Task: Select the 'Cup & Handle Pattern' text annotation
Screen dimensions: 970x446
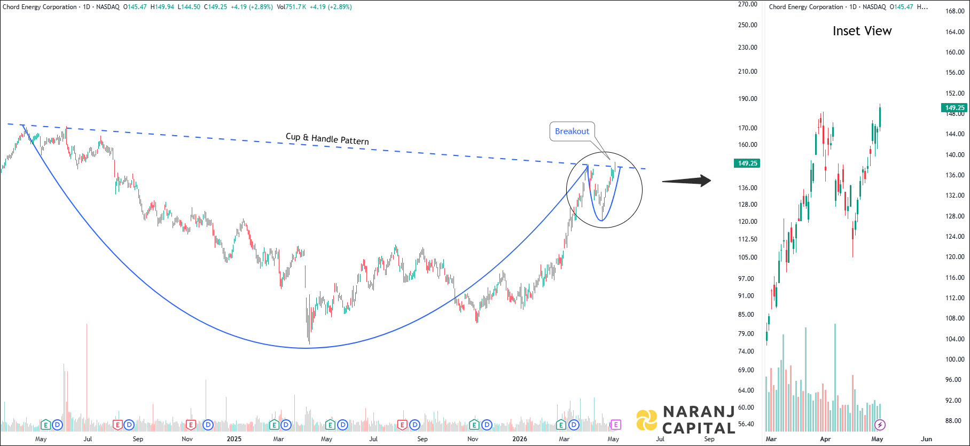Action: click(327, 139)
